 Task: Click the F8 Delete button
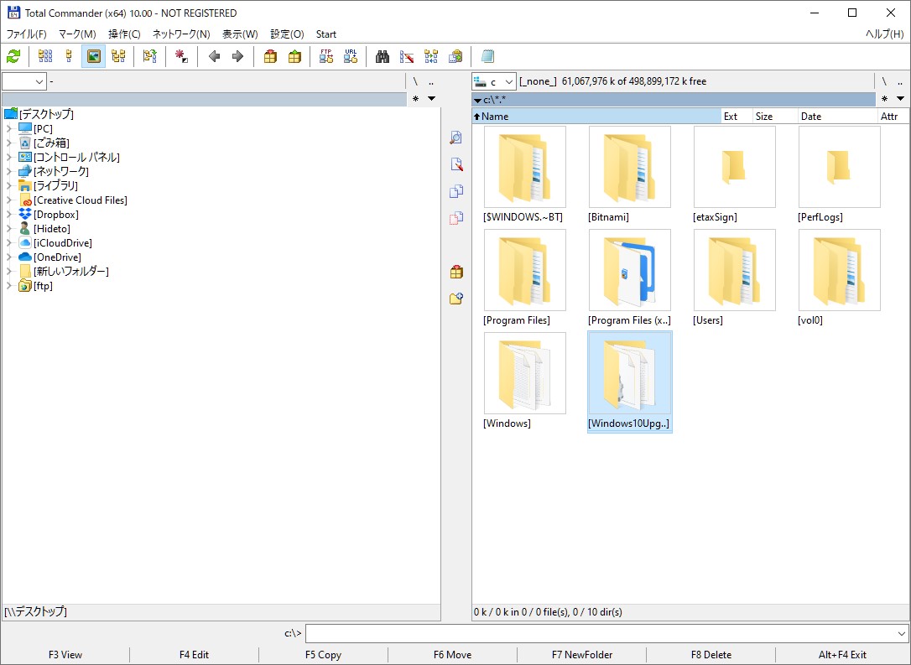click(711, 655)
